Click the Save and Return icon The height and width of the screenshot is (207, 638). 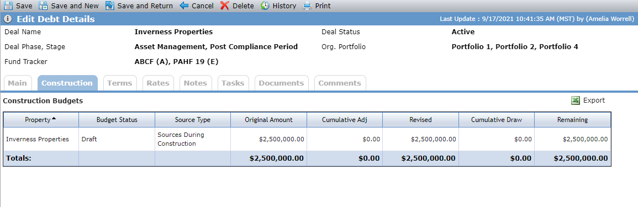pos(109,6)
